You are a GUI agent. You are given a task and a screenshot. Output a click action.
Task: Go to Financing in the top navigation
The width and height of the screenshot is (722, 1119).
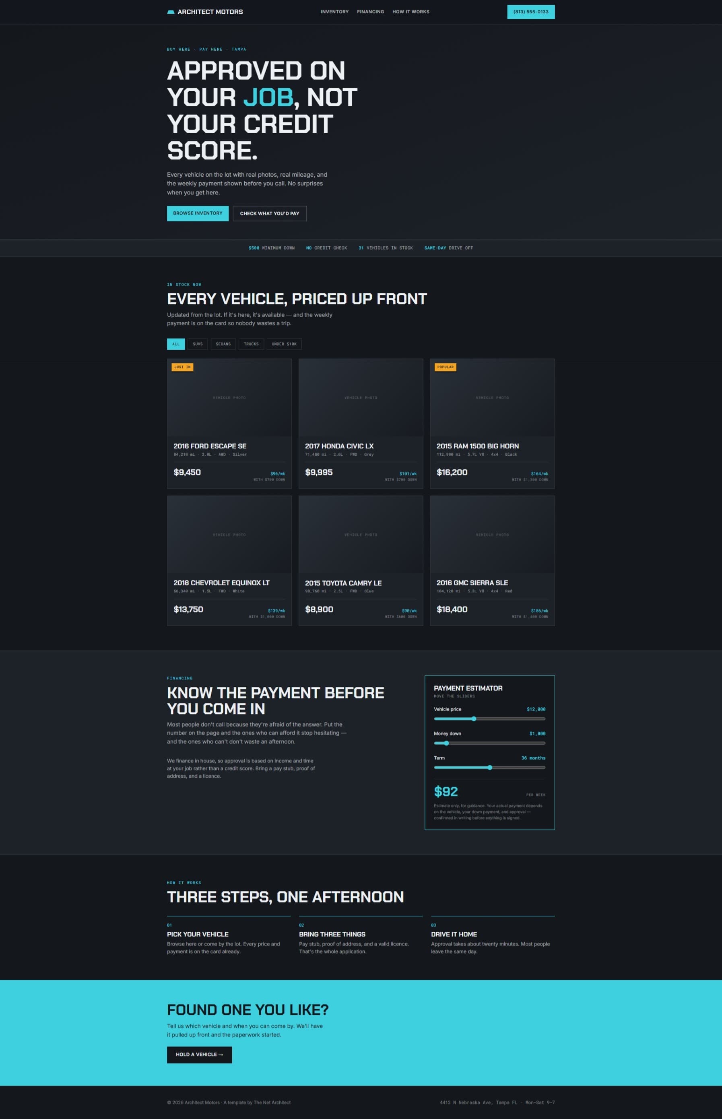(x=370, y=12)
